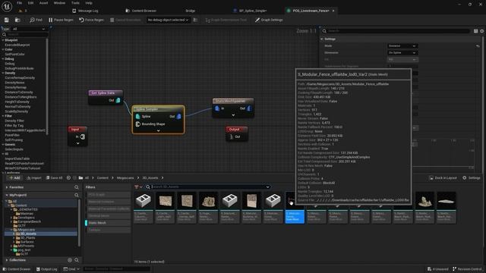The width and height of the screenshot is (486, 273).
Task: Click the Find toolbar button
Action: coord(36,20)
